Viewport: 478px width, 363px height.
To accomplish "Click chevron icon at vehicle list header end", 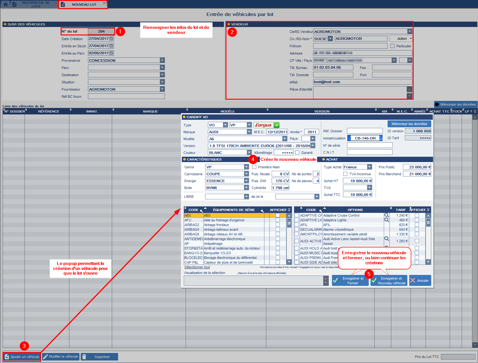I will coord(475,111).
